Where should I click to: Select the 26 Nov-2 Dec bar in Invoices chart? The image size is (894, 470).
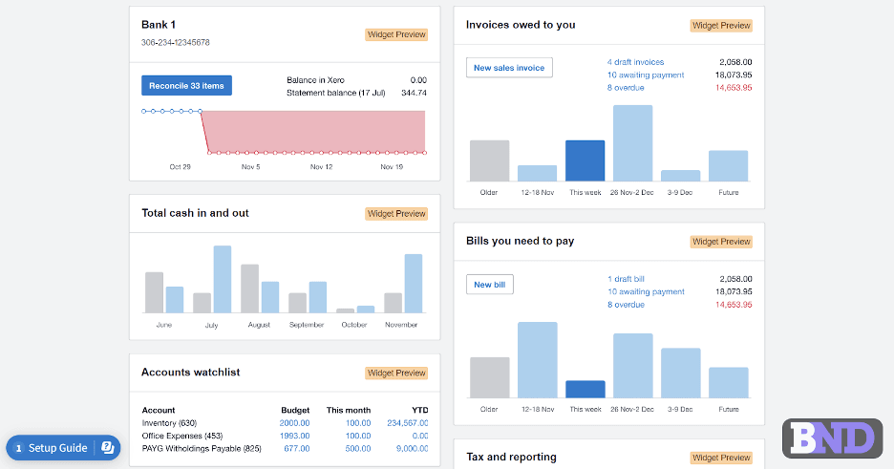(633, 143)
